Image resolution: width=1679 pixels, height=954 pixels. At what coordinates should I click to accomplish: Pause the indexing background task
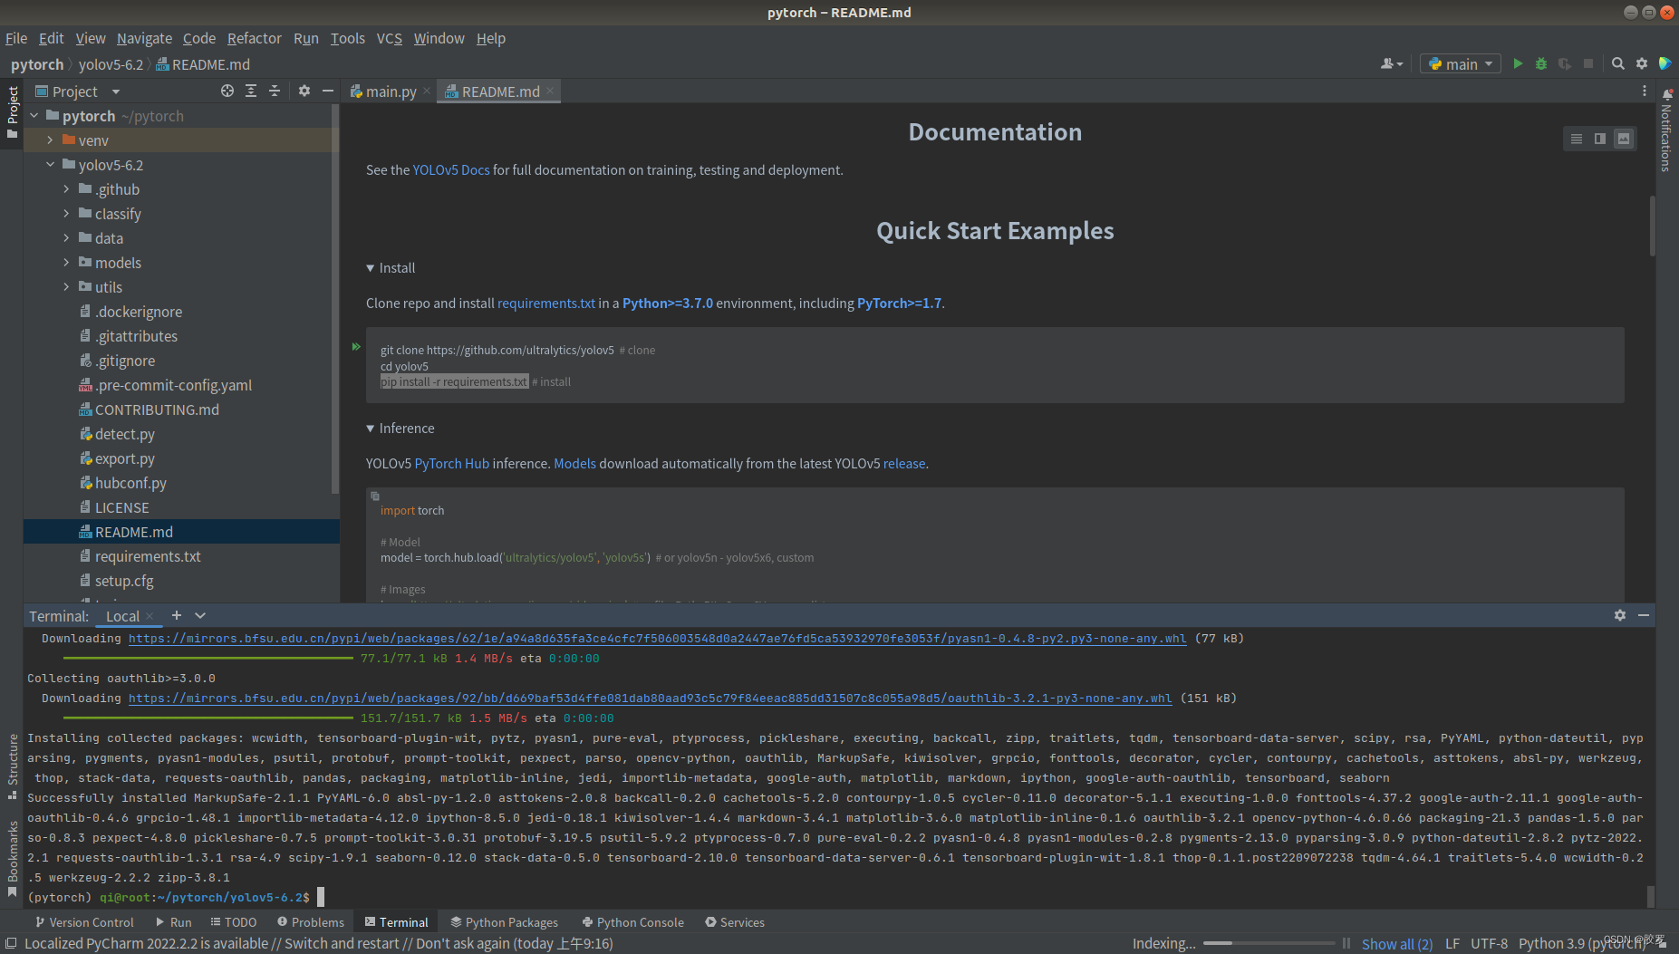tap(1346, 943)
